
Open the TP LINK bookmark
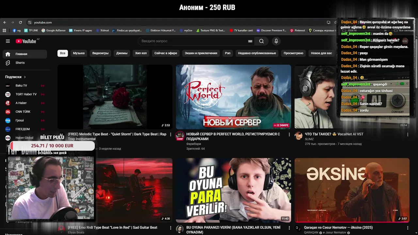coord(31,30)
